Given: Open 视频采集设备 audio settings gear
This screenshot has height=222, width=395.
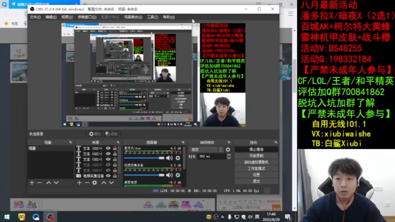Looking at the screenshot, I should (178, 175).
